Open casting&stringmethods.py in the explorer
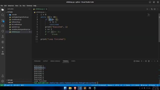The width and height of the screenshot is (160, 90). click(19, 17)
